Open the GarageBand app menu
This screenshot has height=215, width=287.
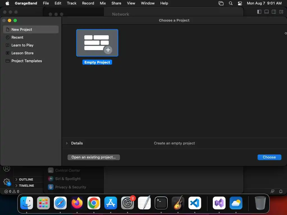tap(26, 3)
